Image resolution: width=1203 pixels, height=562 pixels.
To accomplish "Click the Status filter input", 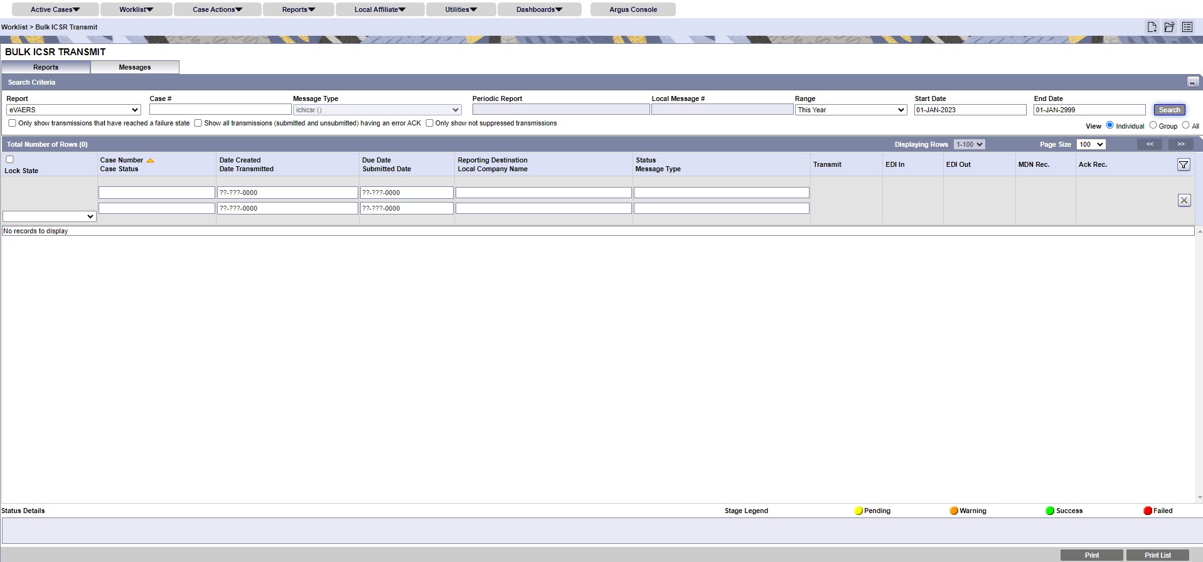I will click(x=722, y=193).
